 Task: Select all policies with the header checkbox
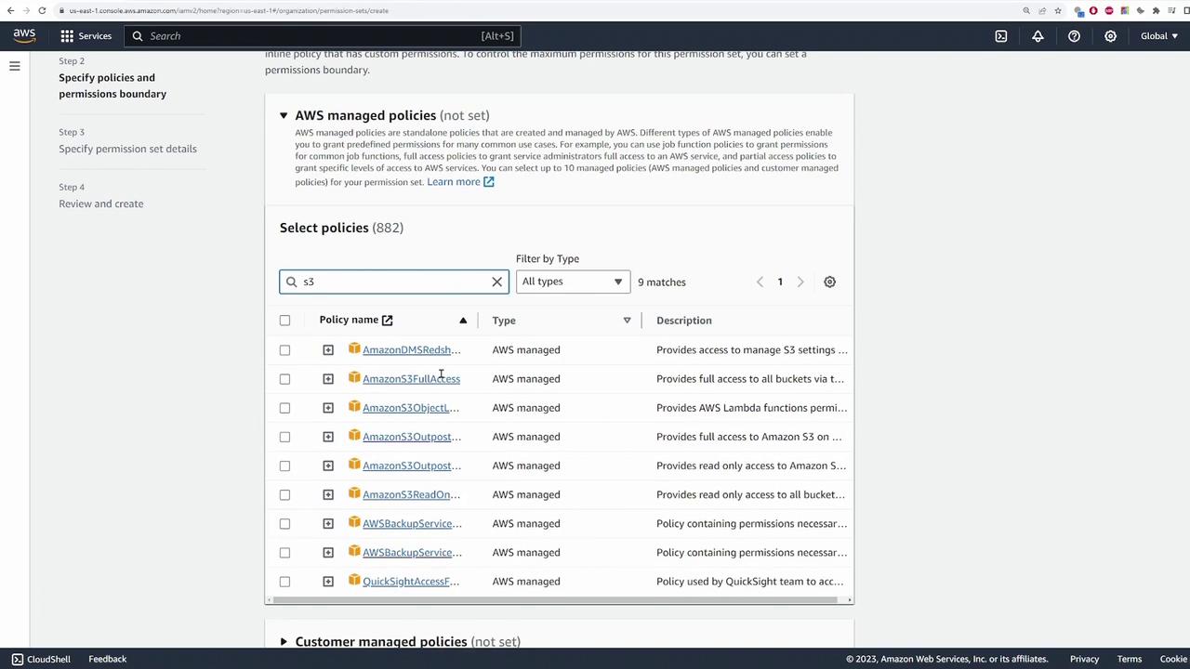(284, 321)
